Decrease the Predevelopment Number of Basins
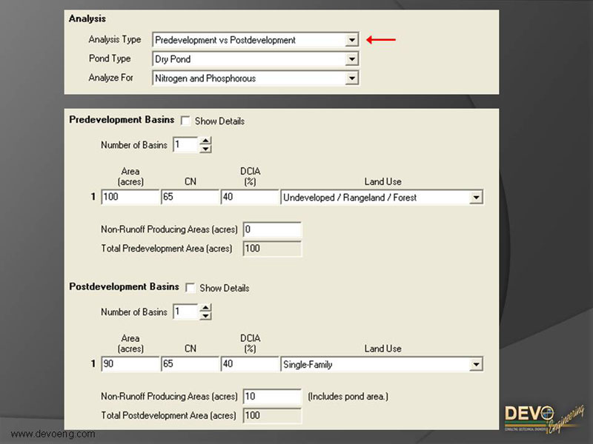 pyautogui.click(x=205, y=149)
